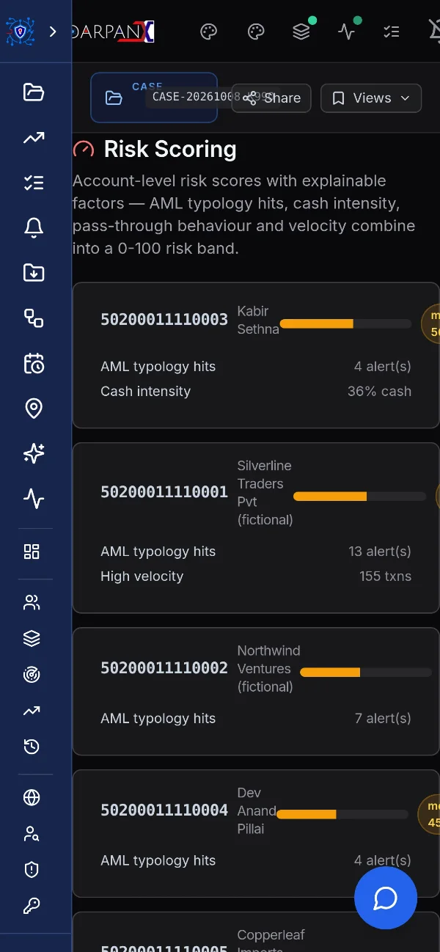The height and width of the screenshot is (952, 440).
Task: Click the risk bar for Kabir Sethna
Action: click(345, 323)
